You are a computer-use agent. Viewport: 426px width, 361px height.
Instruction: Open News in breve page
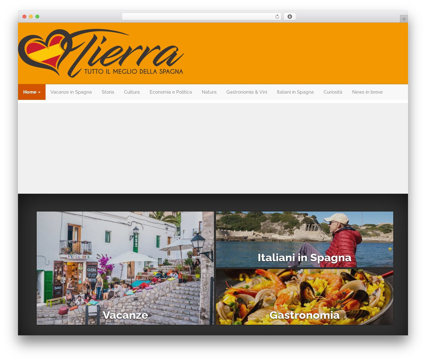point(367,92)
